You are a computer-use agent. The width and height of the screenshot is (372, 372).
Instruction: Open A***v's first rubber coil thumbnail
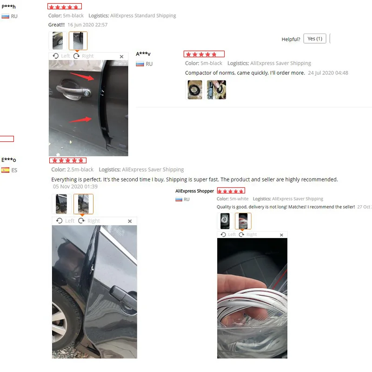pos(195,90)
